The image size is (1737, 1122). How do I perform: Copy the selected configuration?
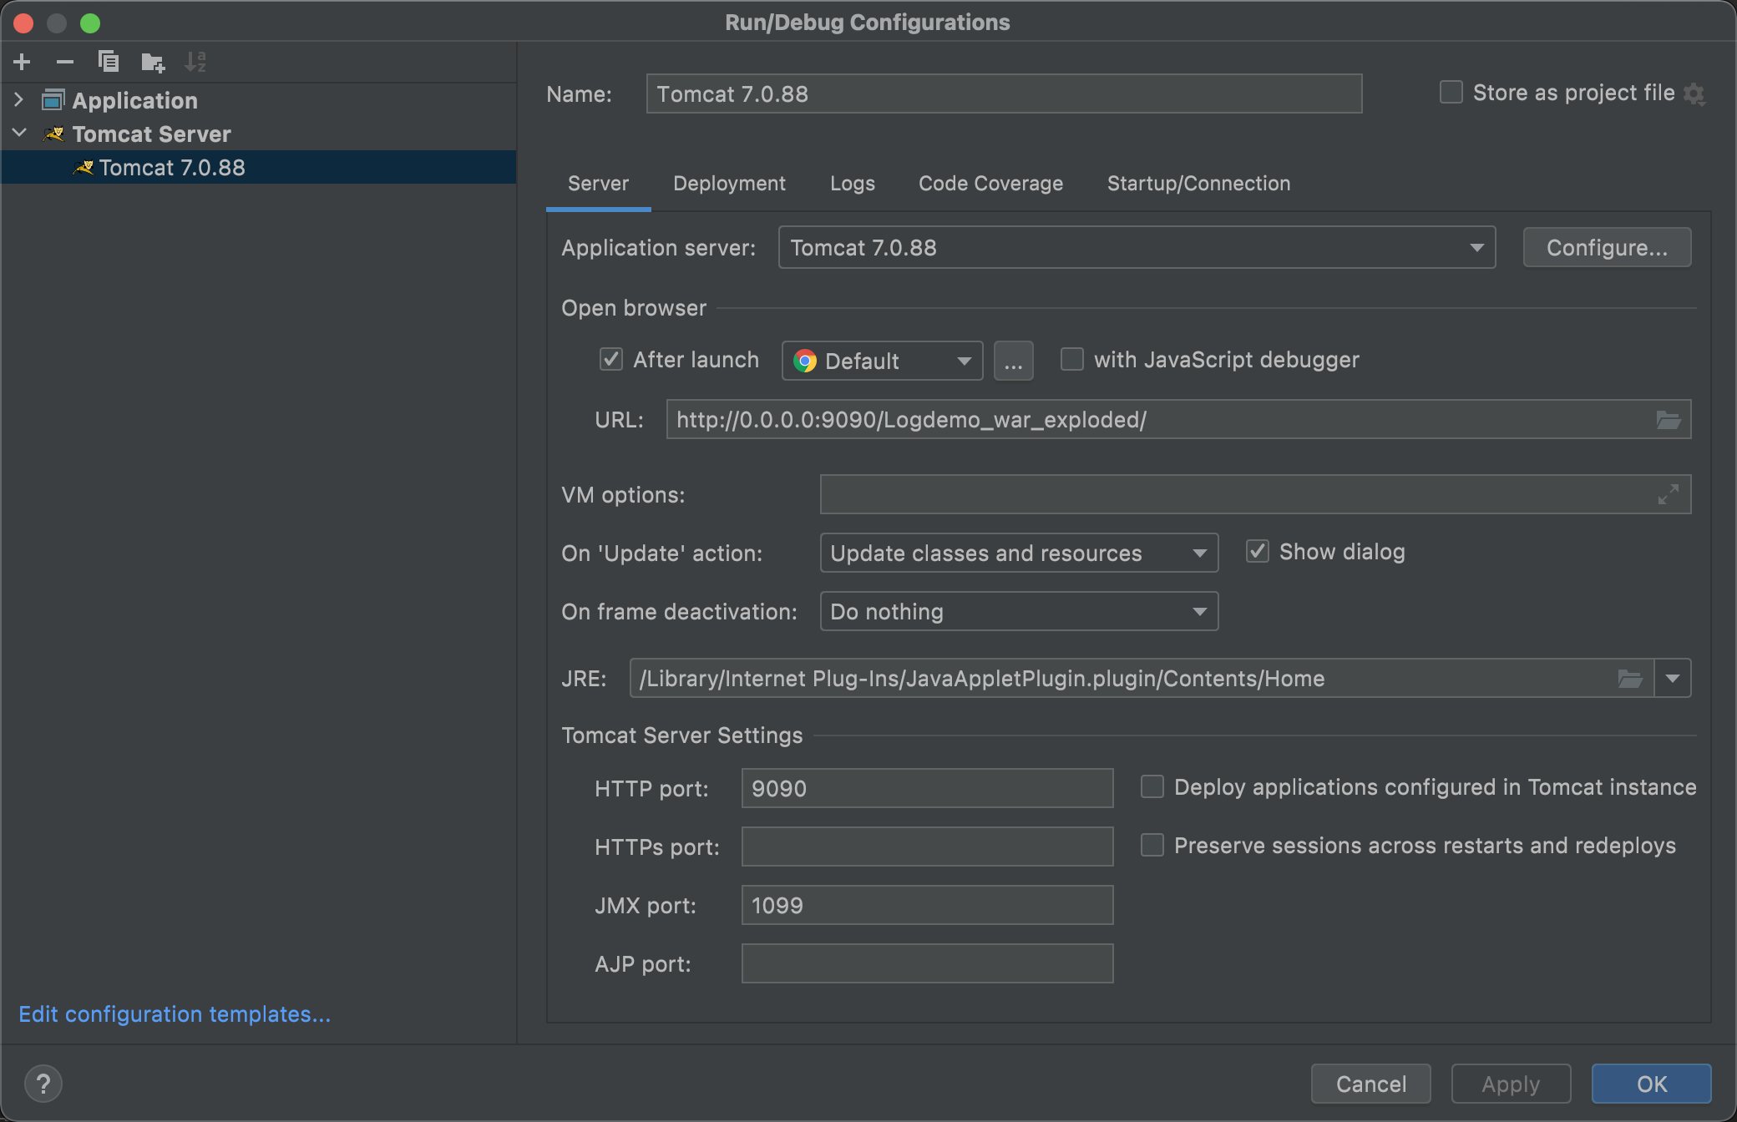coord(109,62)
